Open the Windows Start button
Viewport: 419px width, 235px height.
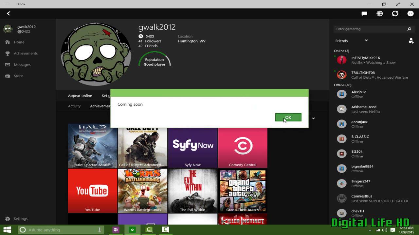click(7, 230)
